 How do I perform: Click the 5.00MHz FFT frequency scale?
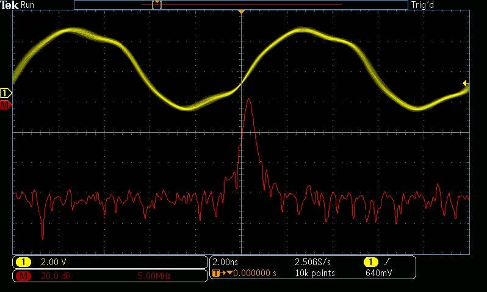(x=154, y=276)
